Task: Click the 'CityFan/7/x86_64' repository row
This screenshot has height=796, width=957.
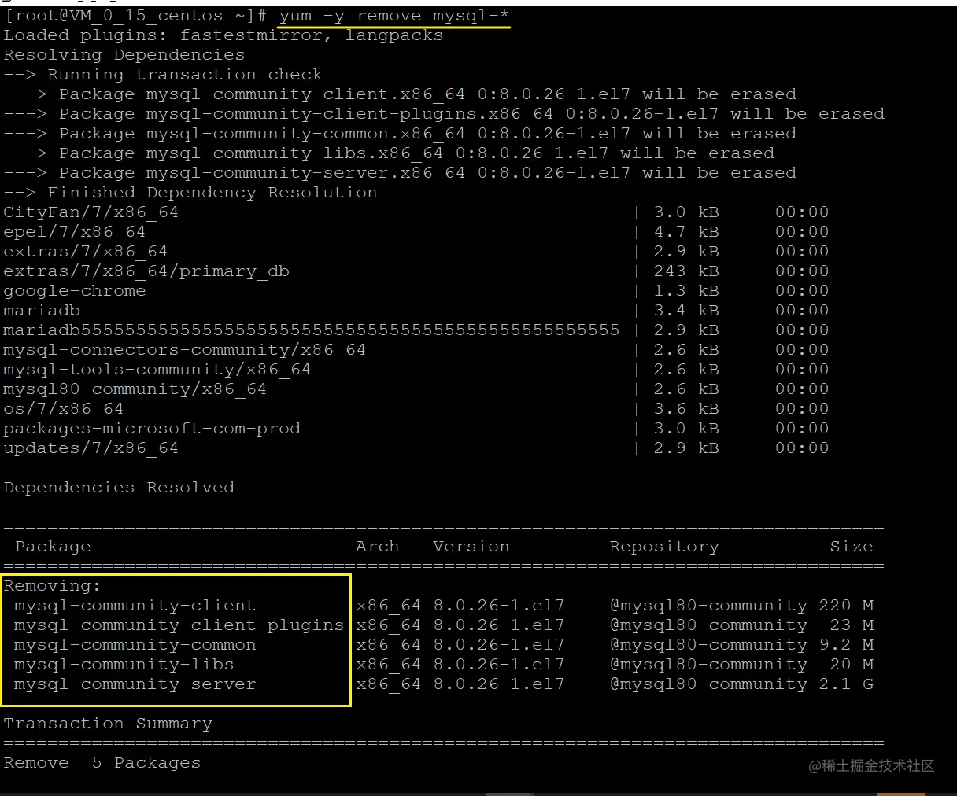Action: [416, 212]
